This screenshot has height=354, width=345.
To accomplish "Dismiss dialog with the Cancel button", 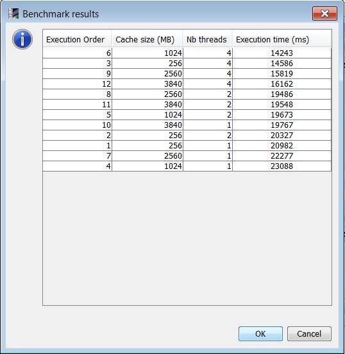I will [x=309, y=333].
